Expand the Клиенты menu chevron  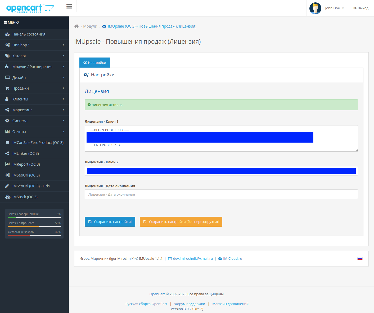63,99
